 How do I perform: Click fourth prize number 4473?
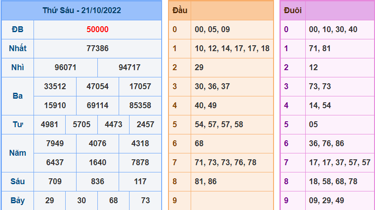(114, 124)
